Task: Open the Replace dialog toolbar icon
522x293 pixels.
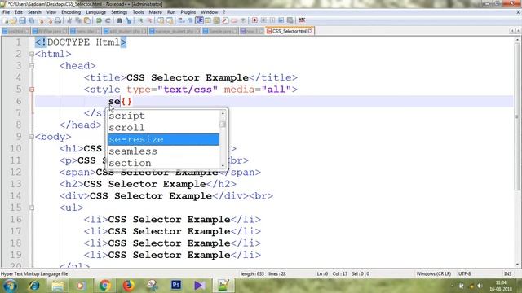Action: (128, 20)
